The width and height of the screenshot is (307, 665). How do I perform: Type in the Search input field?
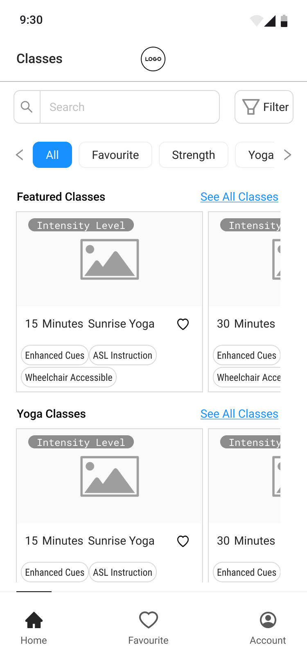tap(129, 107)
